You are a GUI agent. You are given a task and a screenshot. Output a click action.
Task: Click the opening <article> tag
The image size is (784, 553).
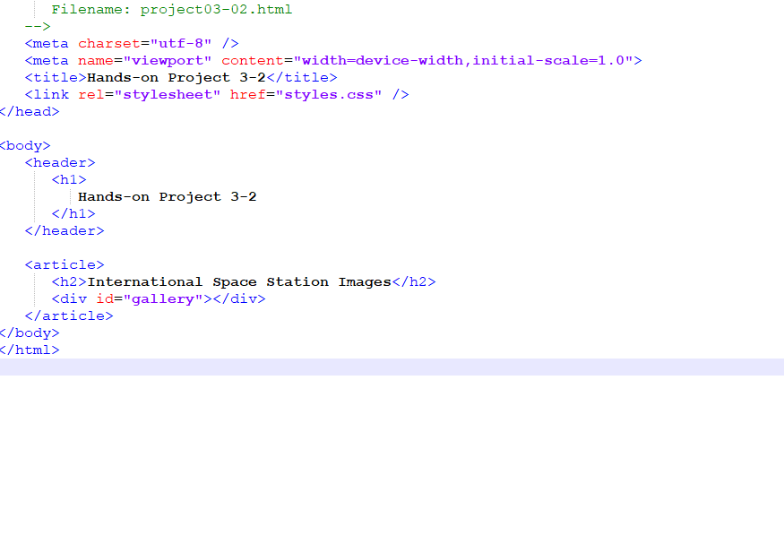(65, 264)
